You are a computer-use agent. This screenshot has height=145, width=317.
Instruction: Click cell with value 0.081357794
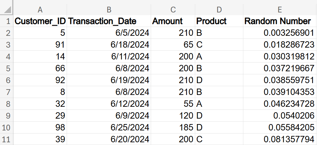(x=280, y=139)
